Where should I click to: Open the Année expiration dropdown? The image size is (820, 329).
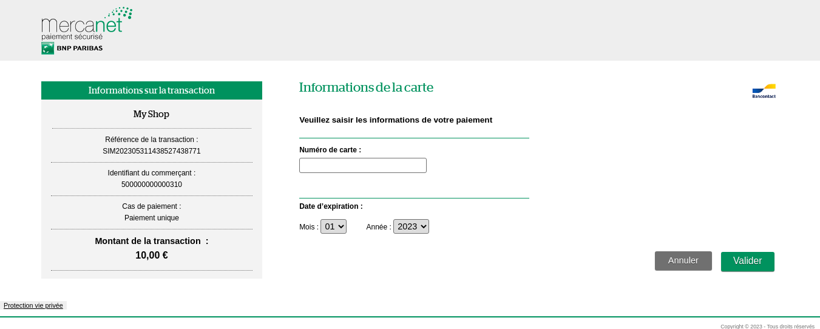[x=411, y=226]
